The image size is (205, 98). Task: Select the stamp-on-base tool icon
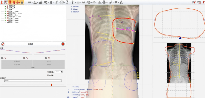[x=35, y=2]
